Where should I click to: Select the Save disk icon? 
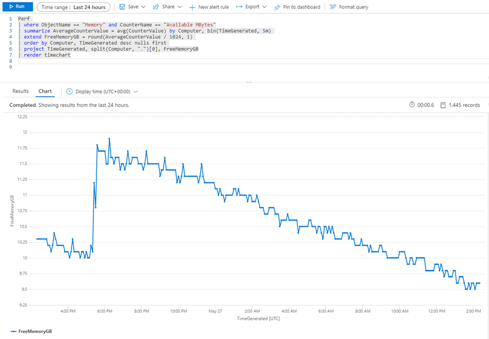(123, 6)
